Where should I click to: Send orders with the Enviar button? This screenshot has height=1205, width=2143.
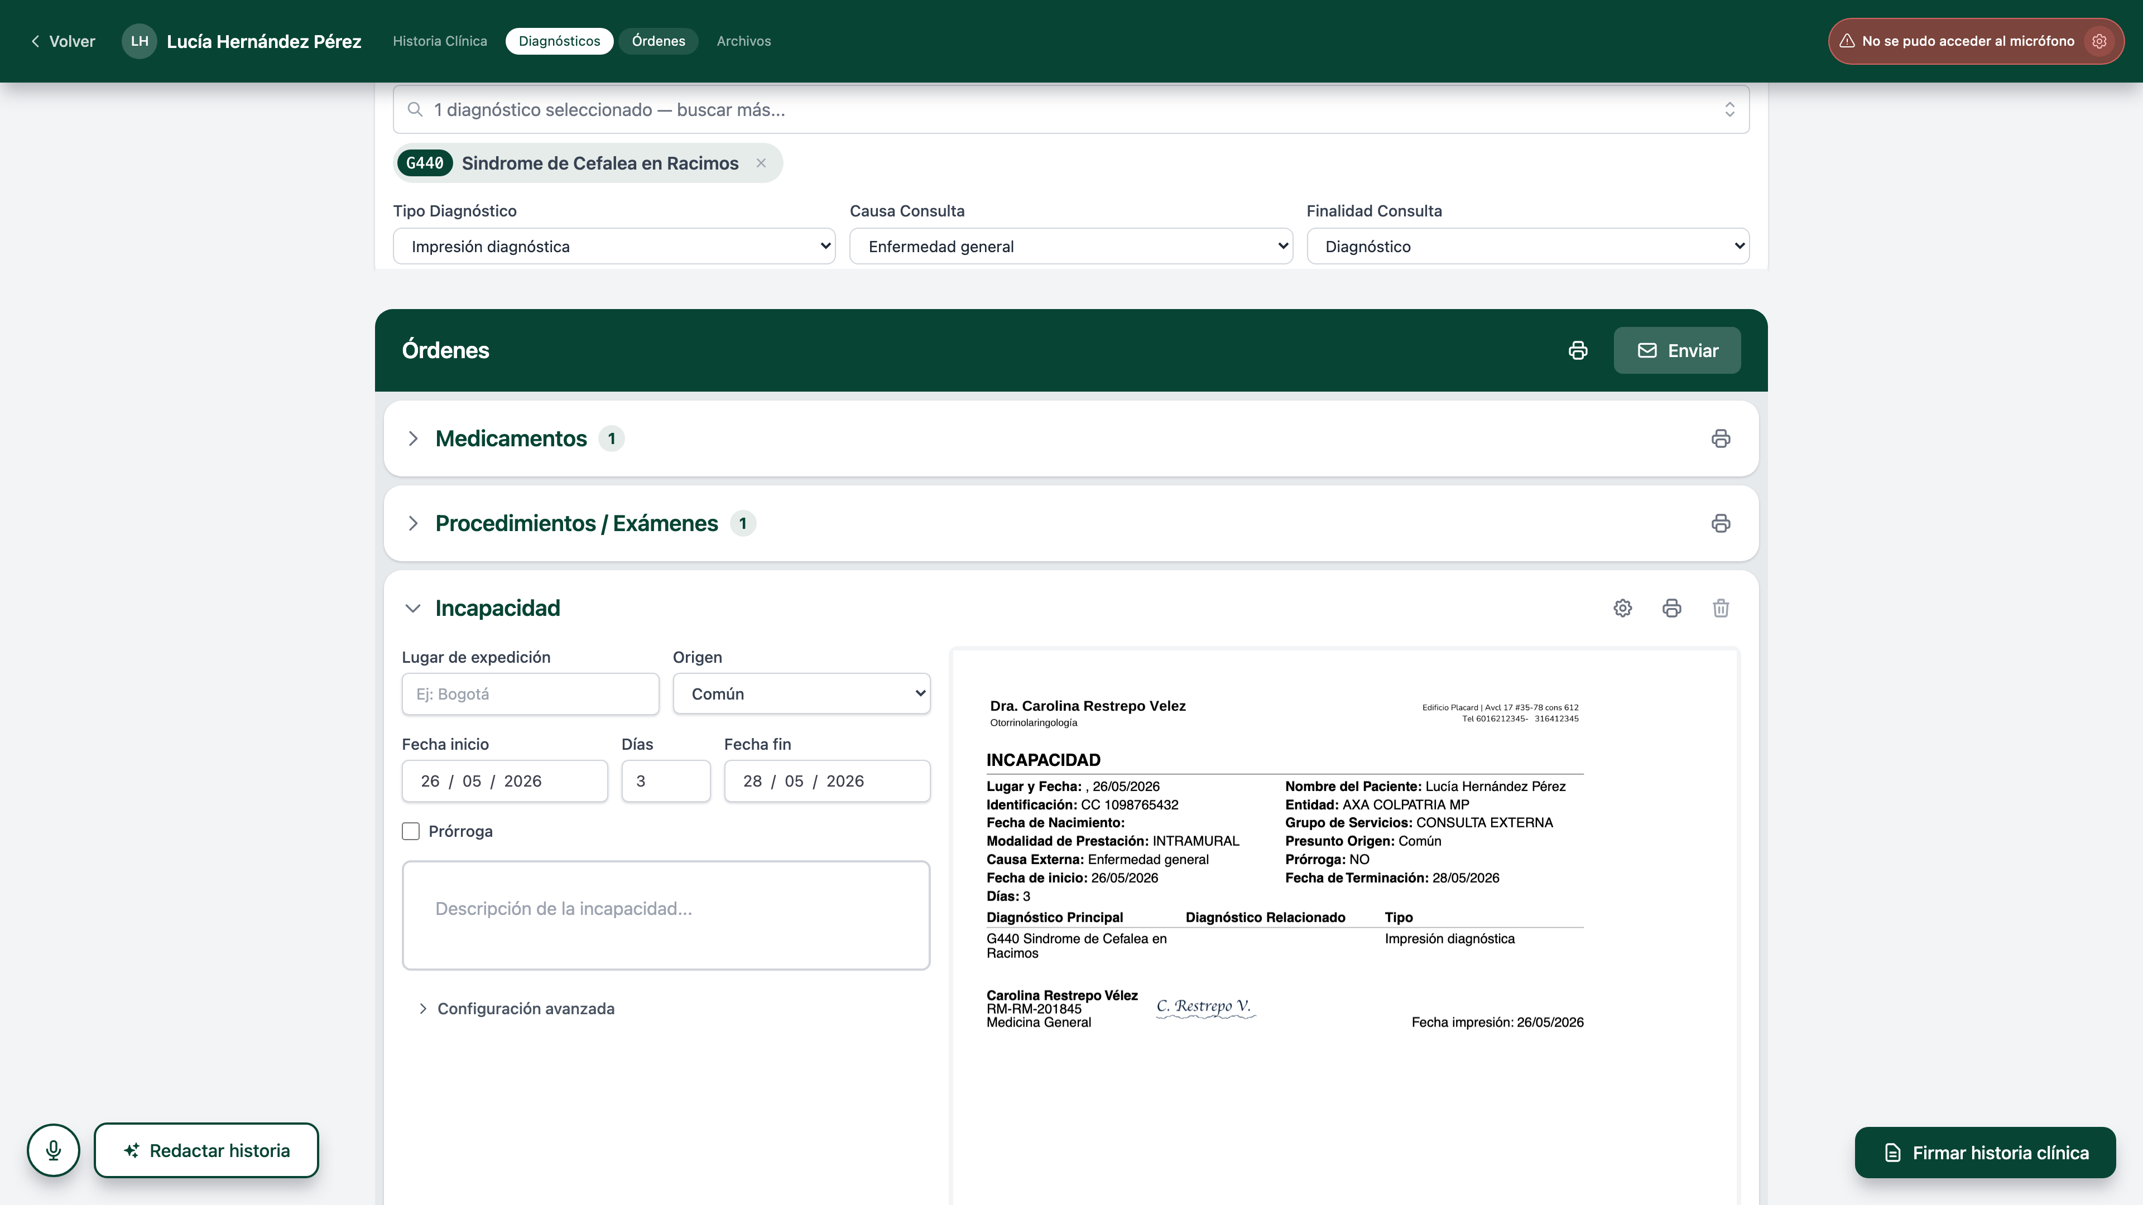pos(1677,350)
